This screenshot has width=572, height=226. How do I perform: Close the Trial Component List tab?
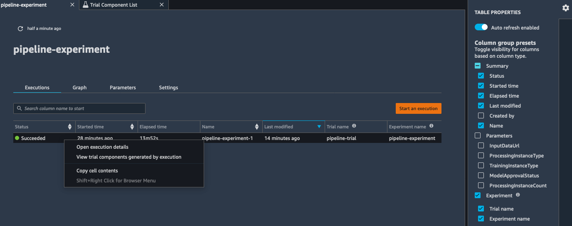point(162,5)
